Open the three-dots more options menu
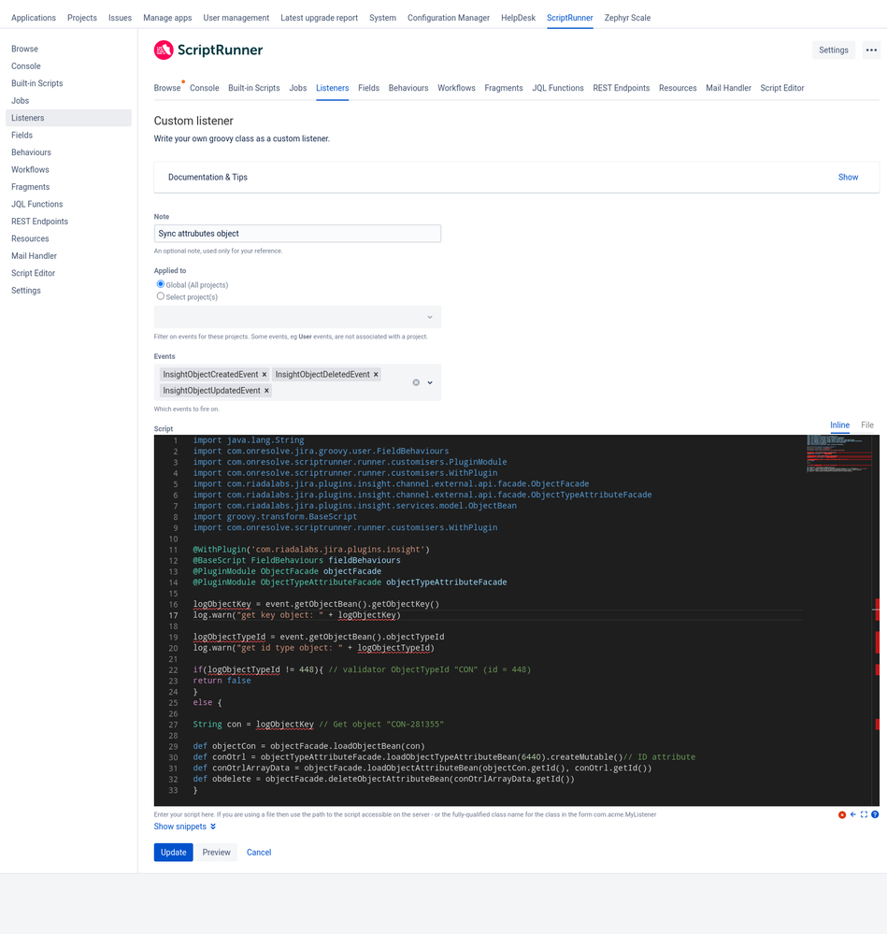Screen dimensions: 887x934 coord(871,50)
